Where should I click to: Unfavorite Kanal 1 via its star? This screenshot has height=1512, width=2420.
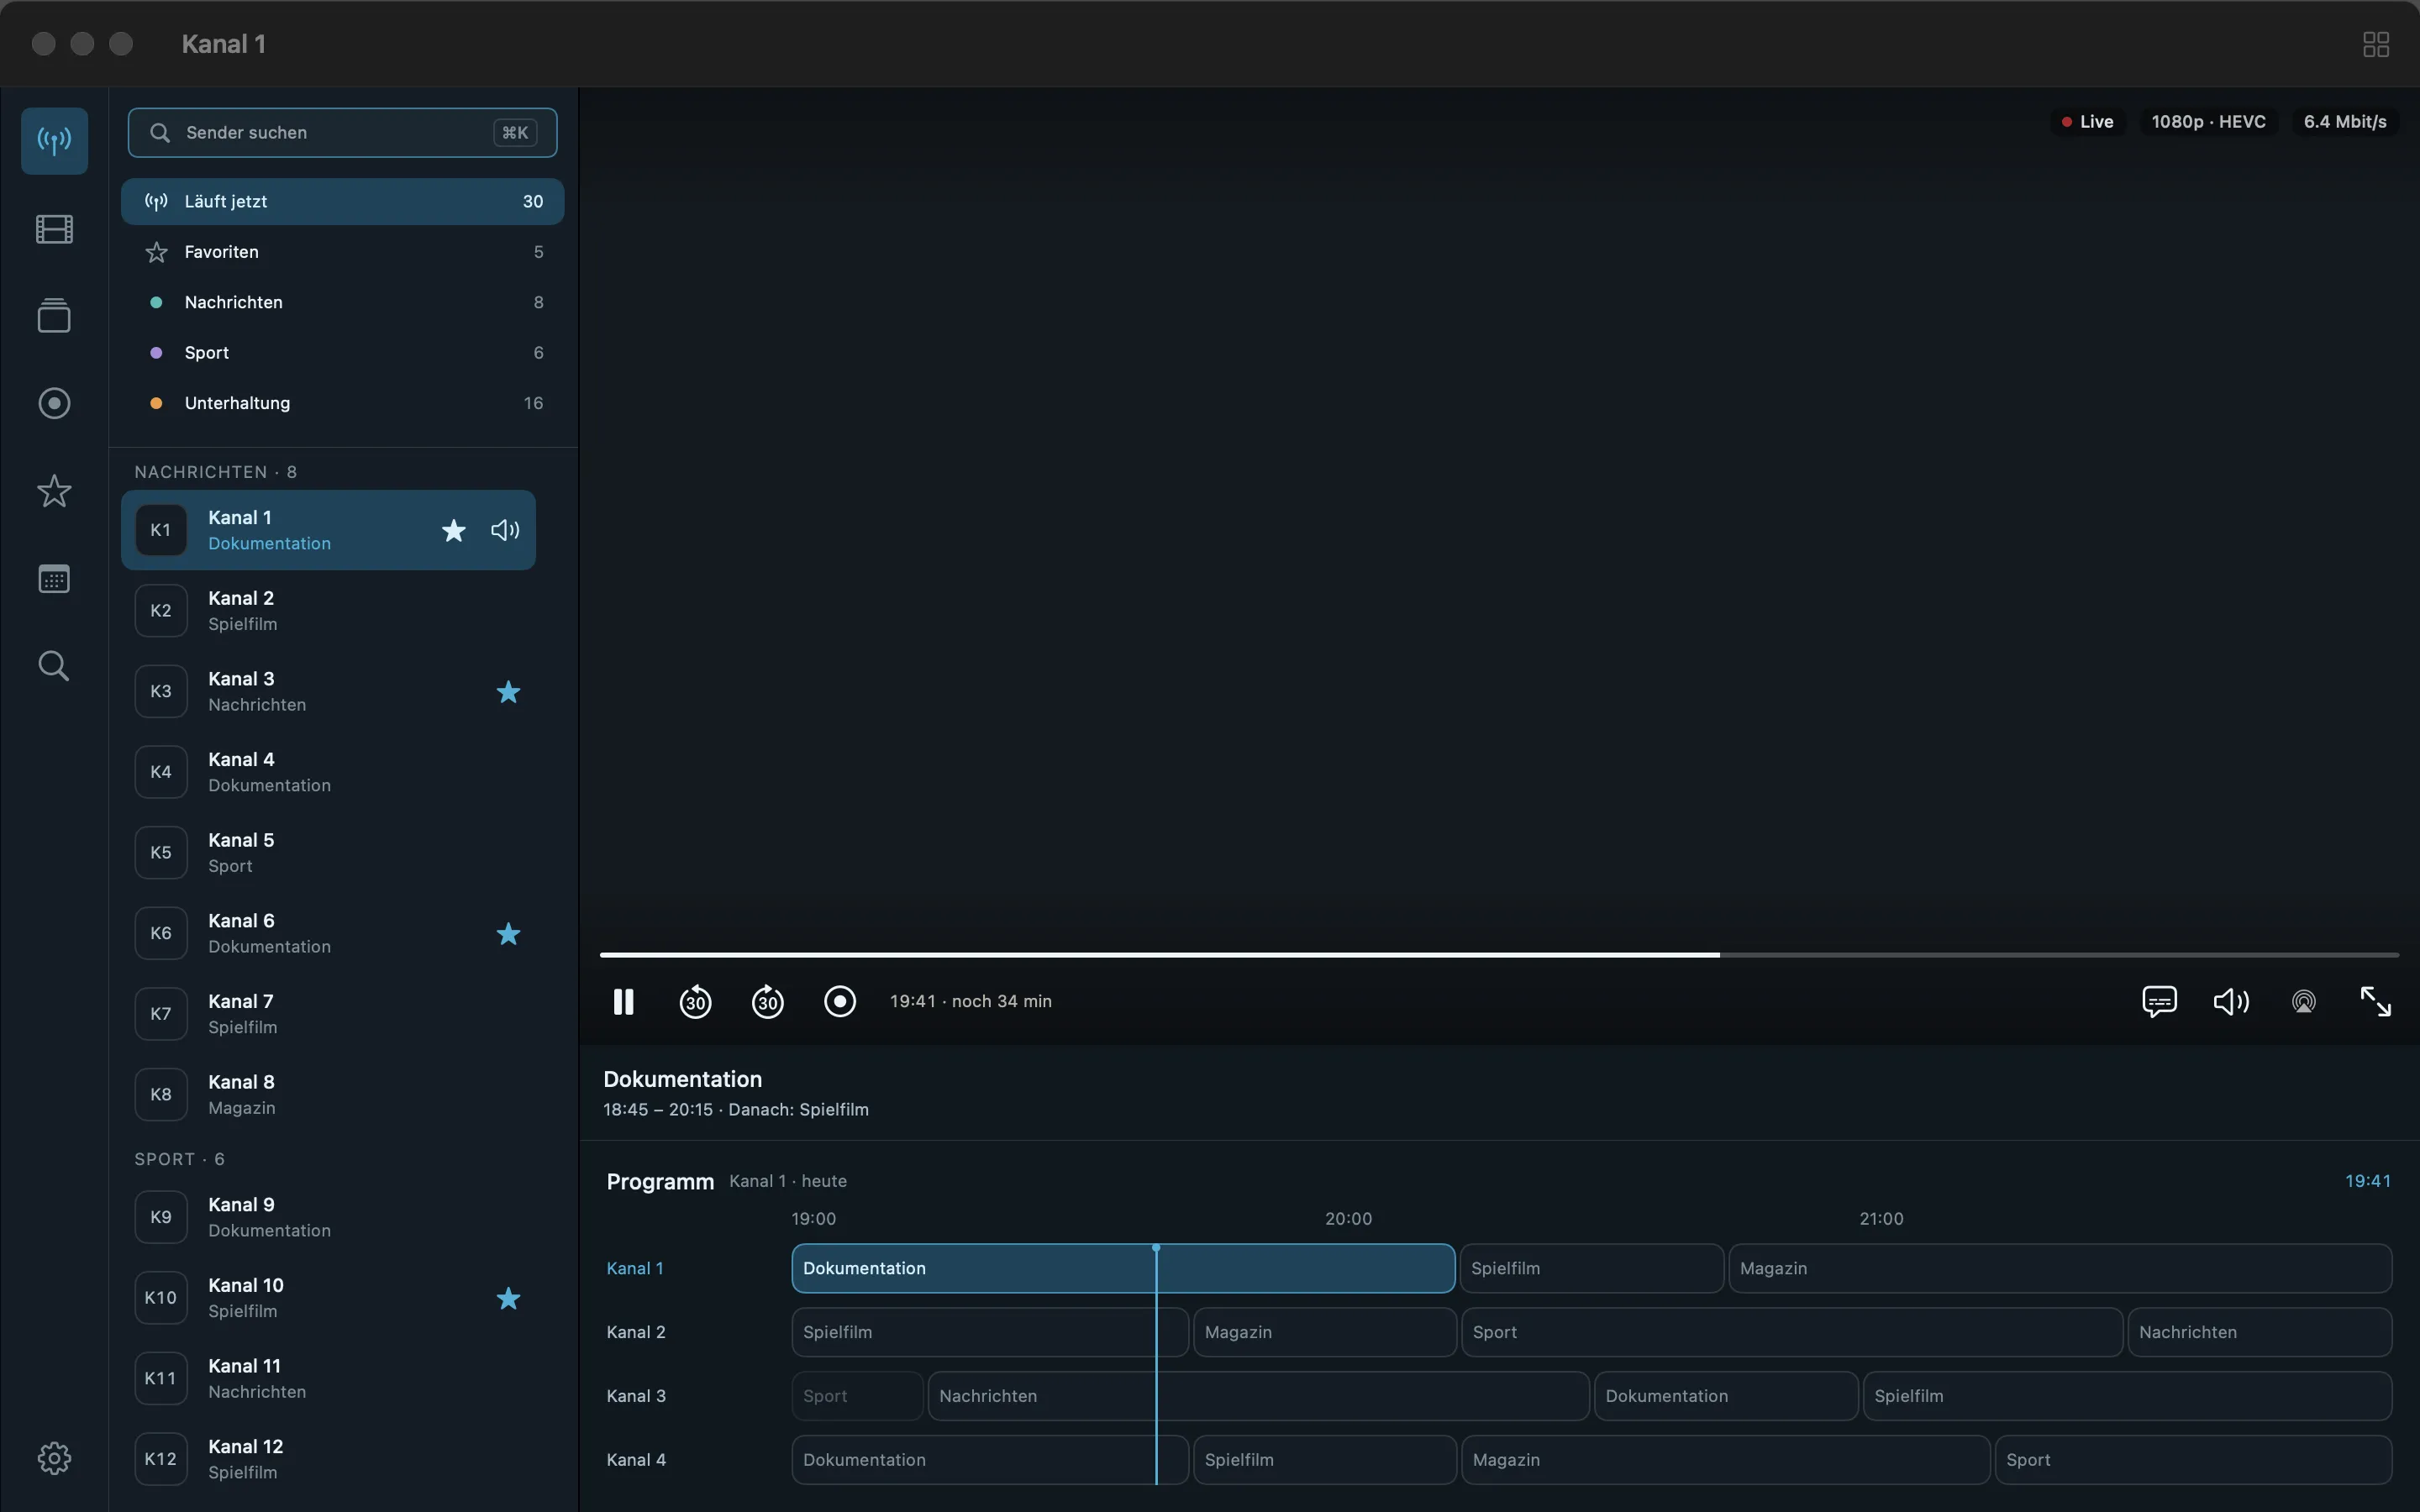coord(453,530)
